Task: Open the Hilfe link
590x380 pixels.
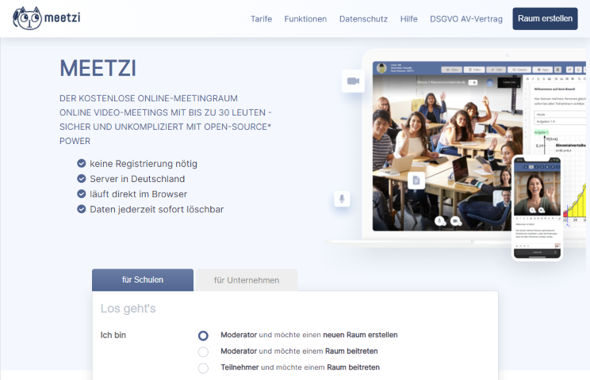Action: point(408,19)
